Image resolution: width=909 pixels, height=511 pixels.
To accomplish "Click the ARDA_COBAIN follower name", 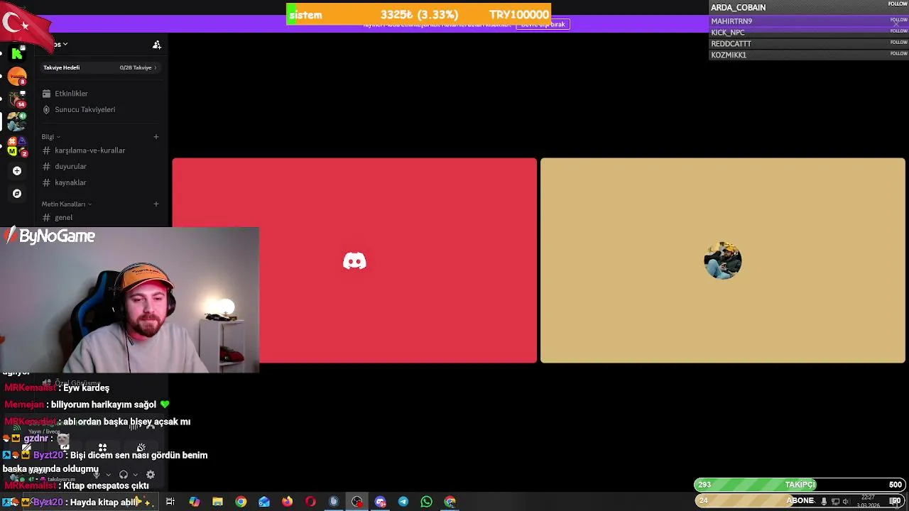I will [739, 8].
